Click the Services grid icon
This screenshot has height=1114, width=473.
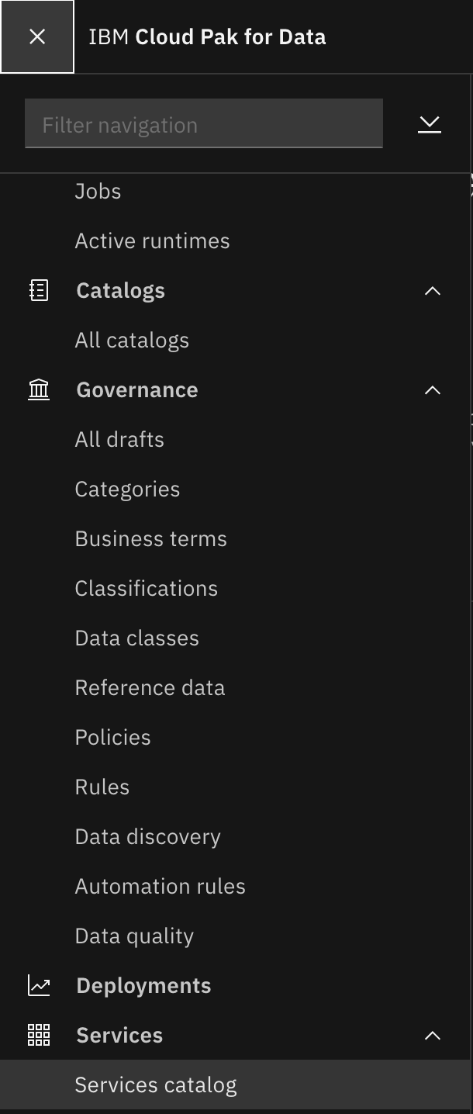(38, 1035)
